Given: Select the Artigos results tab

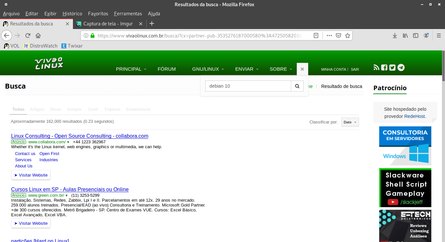Looking at the screenshot, I should click(x=37, y=109).
